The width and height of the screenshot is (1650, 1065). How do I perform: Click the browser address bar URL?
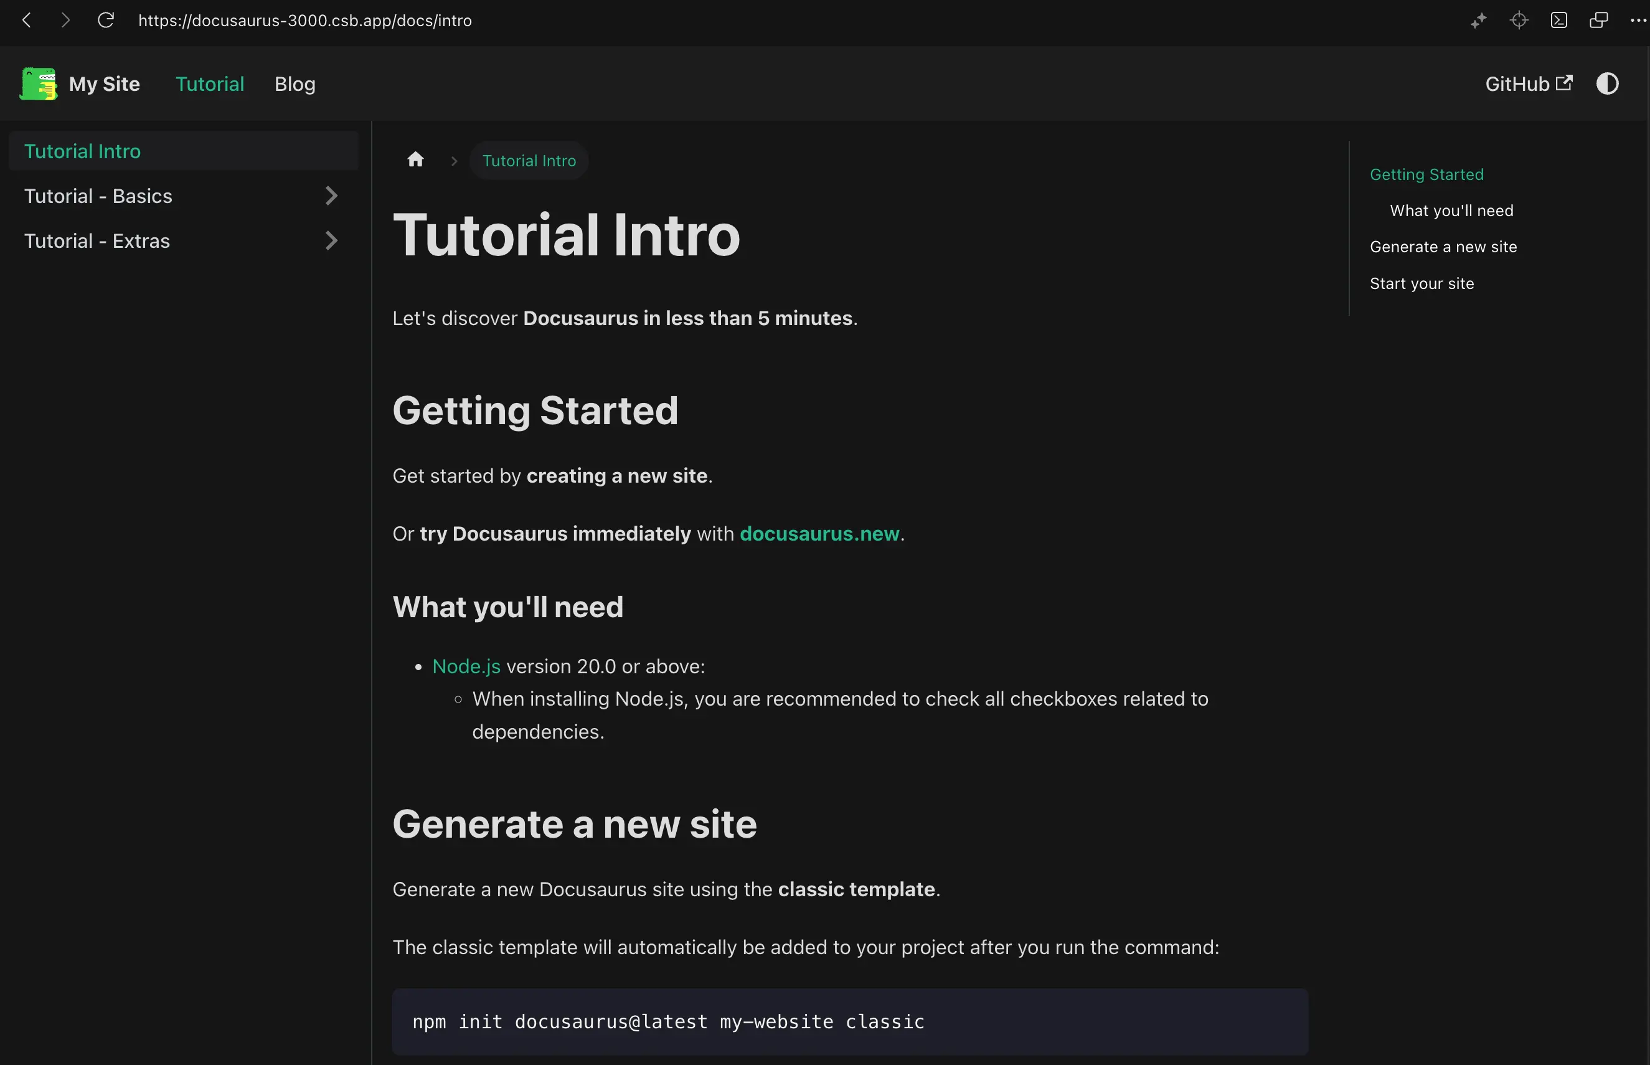pyautogui.click(x=305, y=21)
